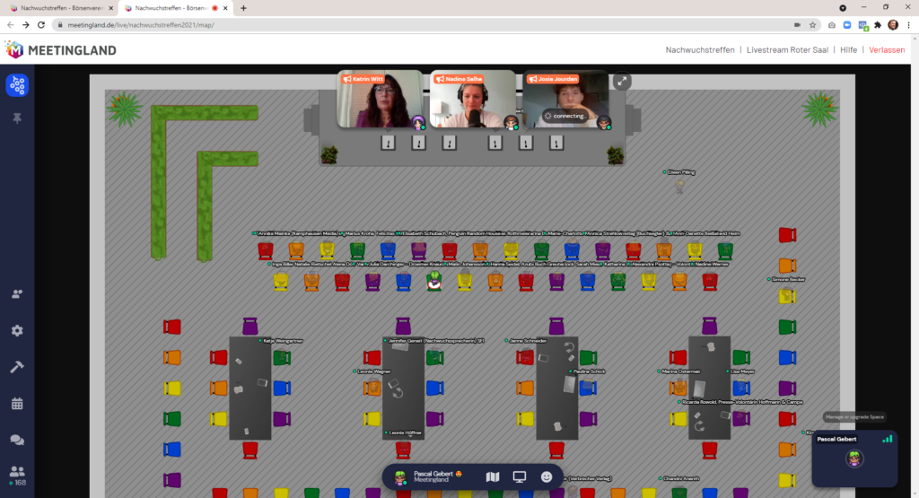Open the calendar icon in sidebar
Viewport: 919px width, 498px height.
pyautogui.click(x=17, y=404)
